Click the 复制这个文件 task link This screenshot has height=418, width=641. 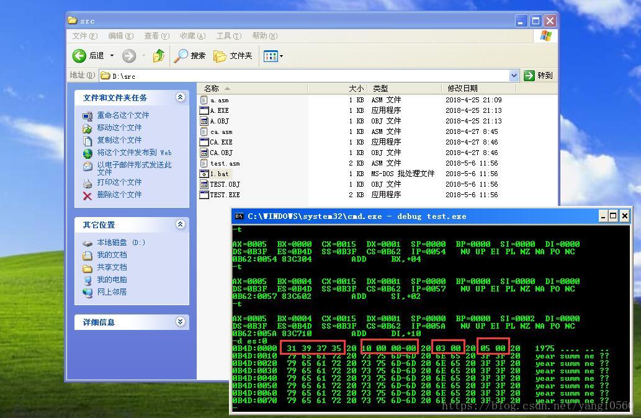119,140
